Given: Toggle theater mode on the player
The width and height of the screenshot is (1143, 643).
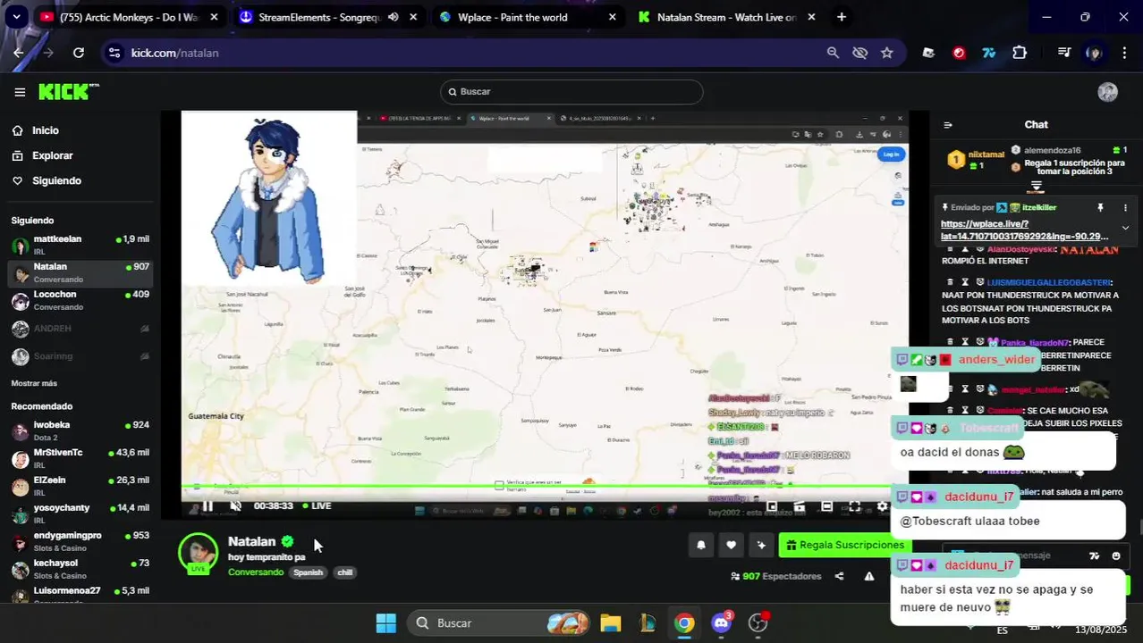Looking at the screenshot, I should (827, 506).
